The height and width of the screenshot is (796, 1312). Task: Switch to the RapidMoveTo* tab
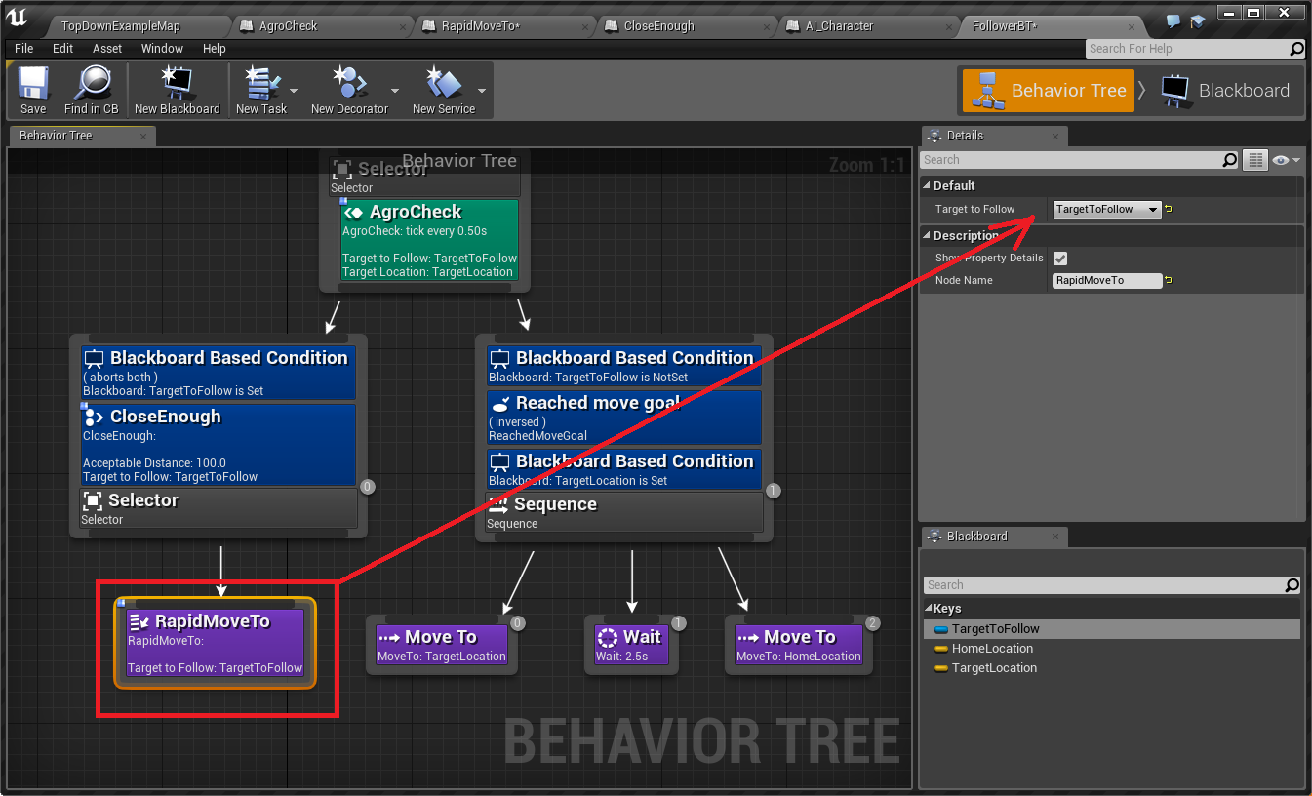pos(481,26)
